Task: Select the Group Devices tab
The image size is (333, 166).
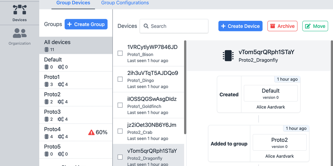Action: point(73,3)
